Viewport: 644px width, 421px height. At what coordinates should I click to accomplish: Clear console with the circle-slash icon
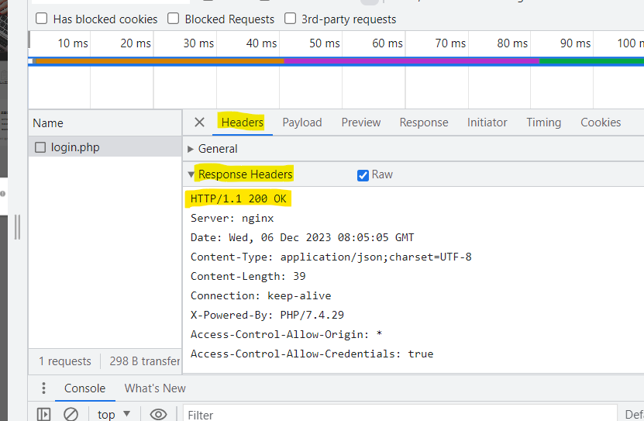point(71,414)
